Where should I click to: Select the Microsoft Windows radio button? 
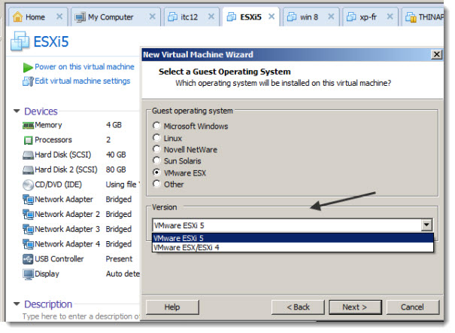(x=156, y=126)
